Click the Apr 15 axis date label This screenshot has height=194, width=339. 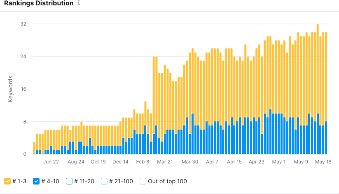pyautogui.click(x=234, y=162)
